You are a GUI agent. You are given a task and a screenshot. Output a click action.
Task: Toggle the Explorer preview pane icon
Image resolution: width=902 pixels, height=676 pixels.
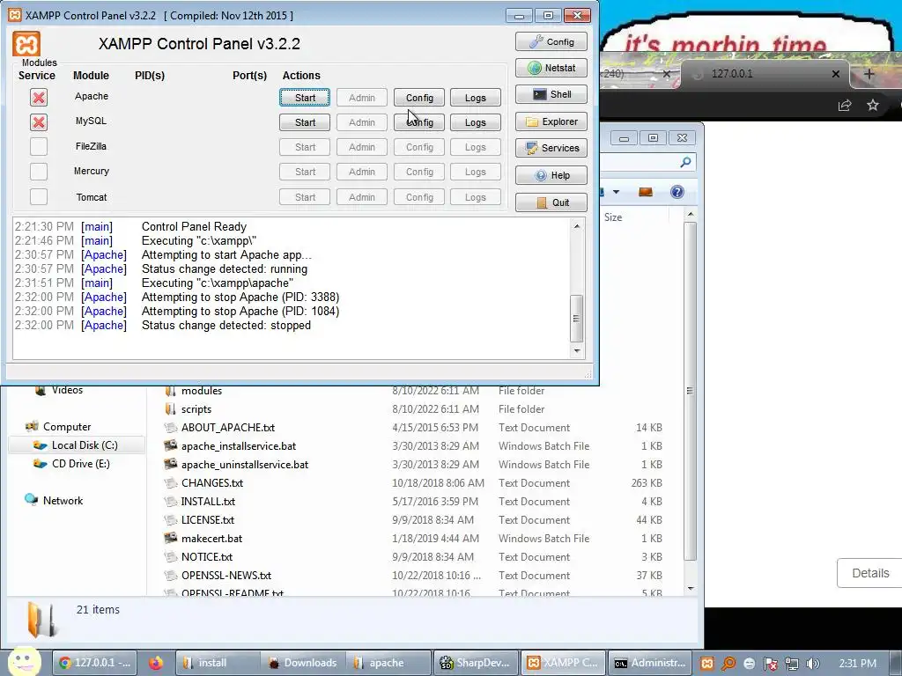point(646,192)
